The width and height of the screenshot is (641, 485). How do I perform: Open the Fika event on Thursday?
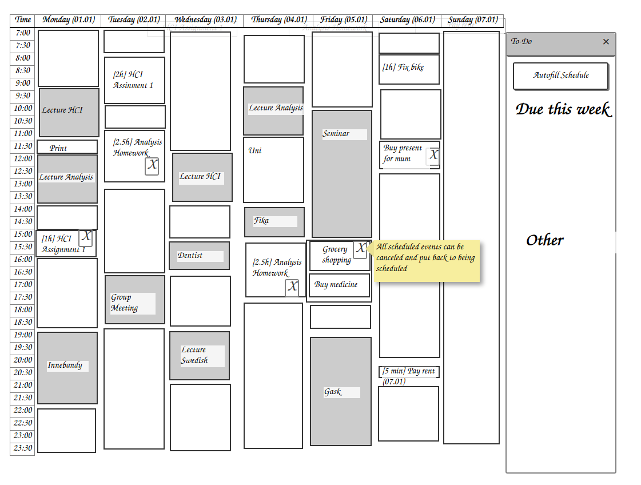tap(274, 221)
